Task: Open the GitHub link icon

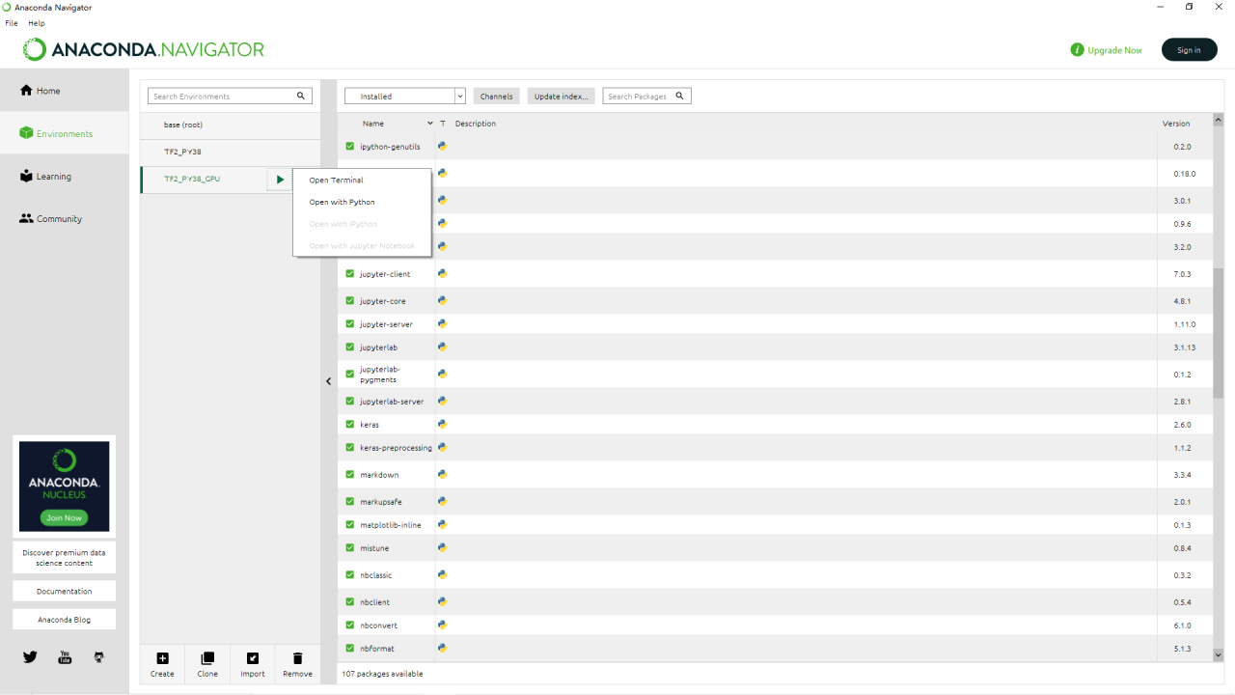Action: pyautogui.click(x=98, y=656)
